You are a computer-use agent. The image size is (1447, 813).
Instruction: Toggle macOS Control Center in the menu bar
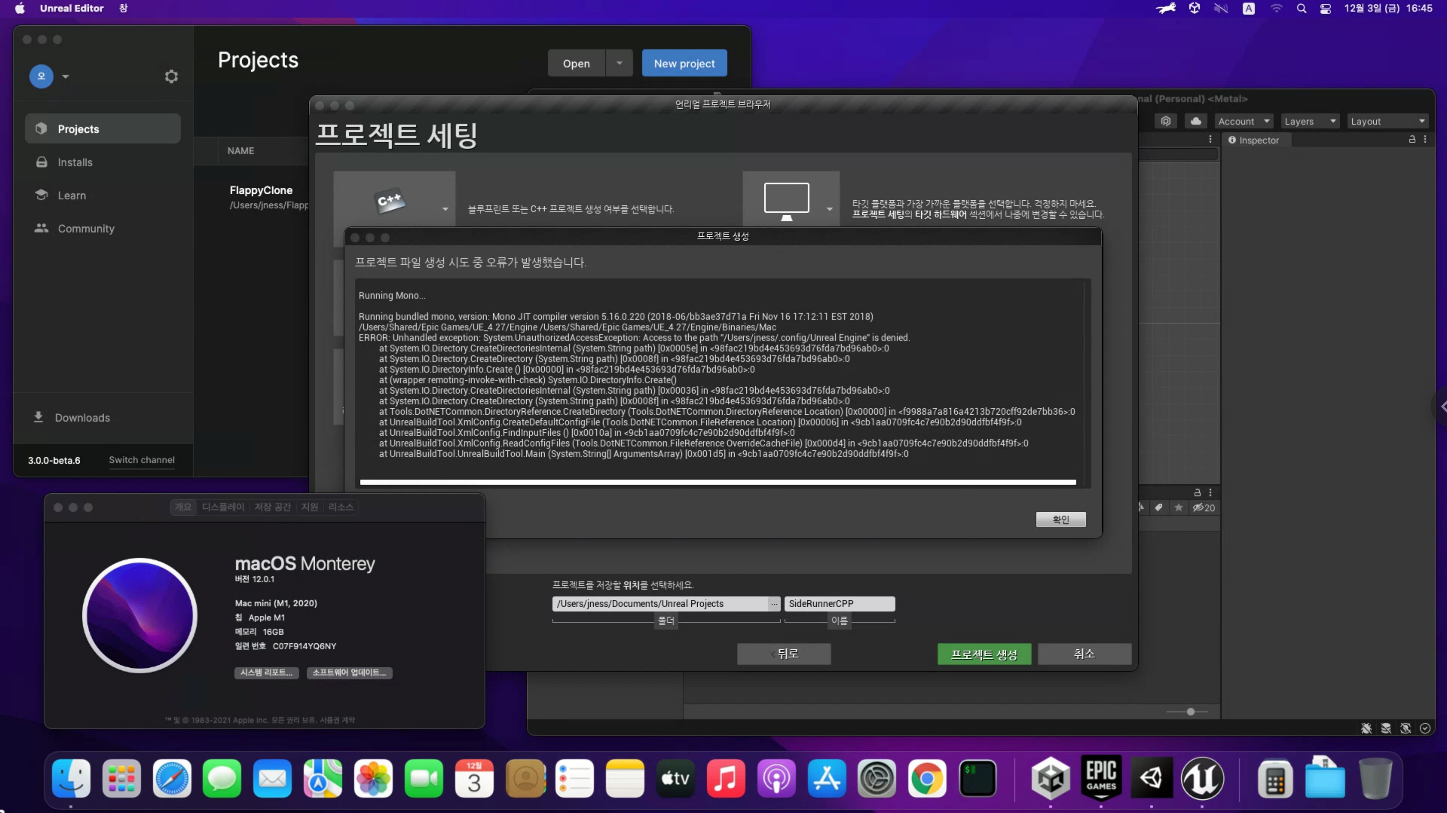click(1325, 9)
